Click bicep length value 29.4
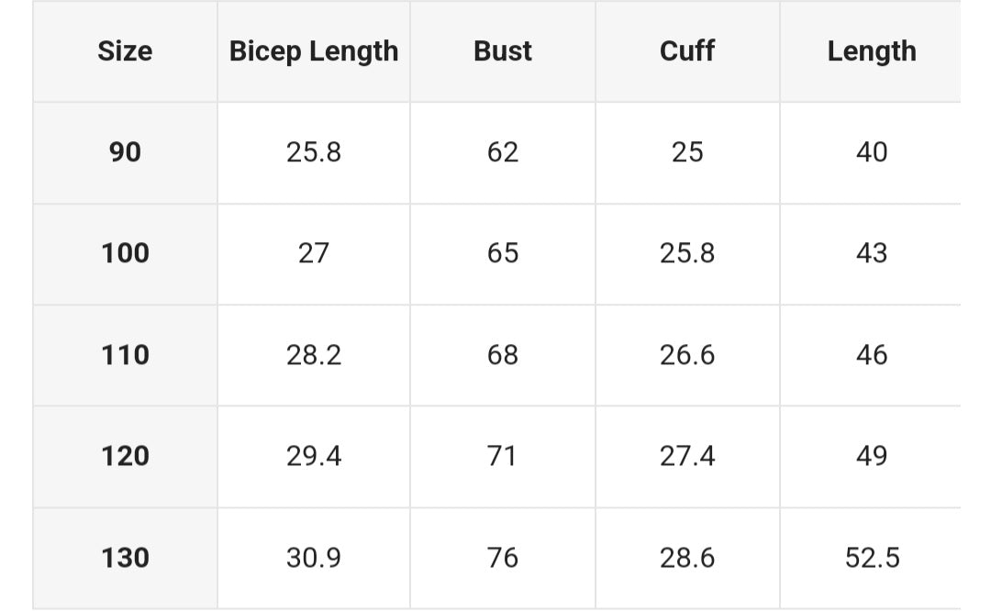 [314, 456]
